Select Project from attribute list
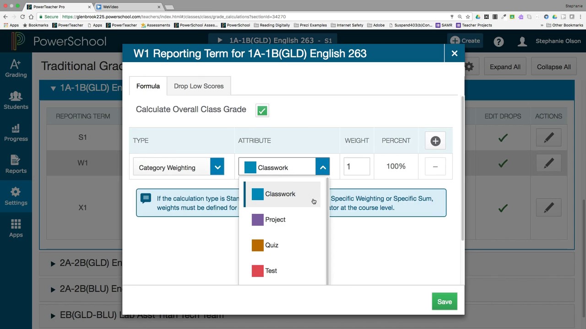The width and height of the screenshot is (586, 329). click(283, 220)
